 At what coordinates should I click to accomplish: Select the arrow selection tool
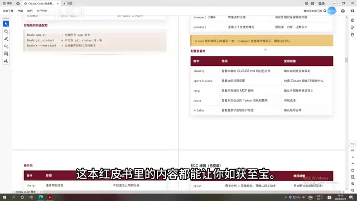click(x=6, y=23)
